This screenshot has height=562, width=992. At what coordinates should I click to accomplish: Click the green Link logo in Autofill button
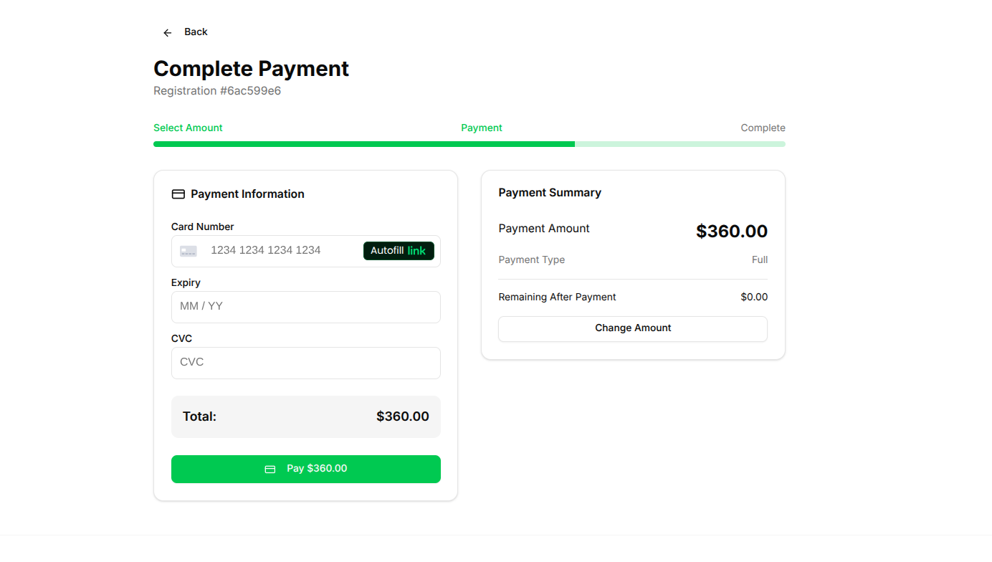tap(416, 251)
